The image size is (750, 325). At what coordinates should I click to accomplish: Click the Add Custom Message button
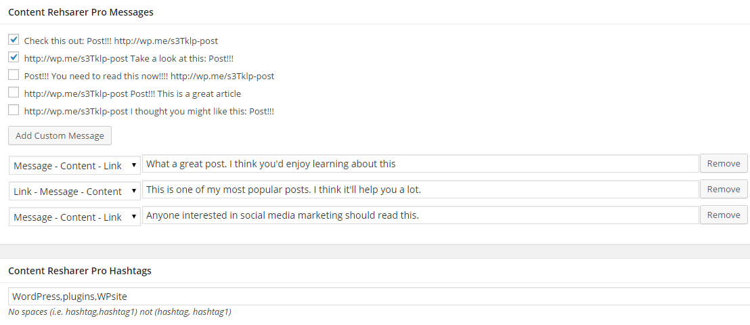[x=60, y=135]
